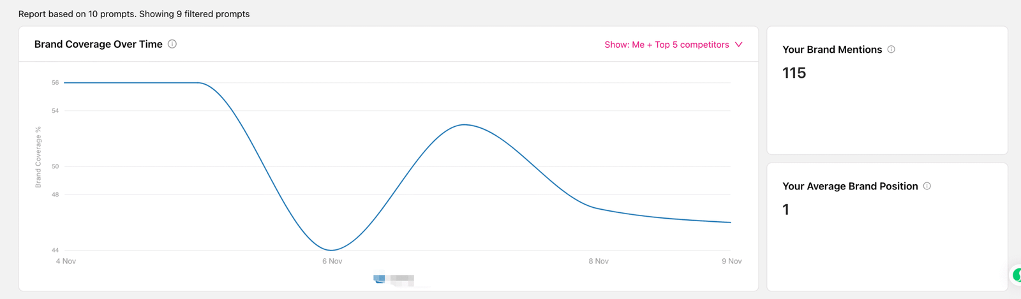This screenshot has height=299, width=1021.
Task: Expand the pink chevron of the Show dropdown
Action: (x=739, y=45)
